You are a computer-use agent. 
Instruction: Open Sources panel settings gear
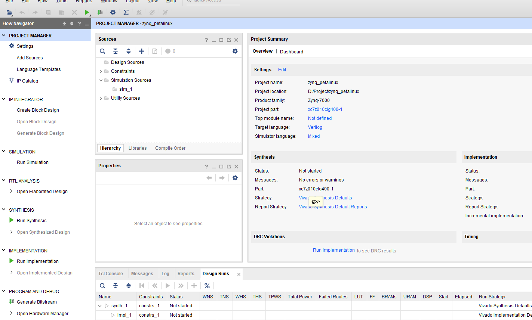click(235, 51)
